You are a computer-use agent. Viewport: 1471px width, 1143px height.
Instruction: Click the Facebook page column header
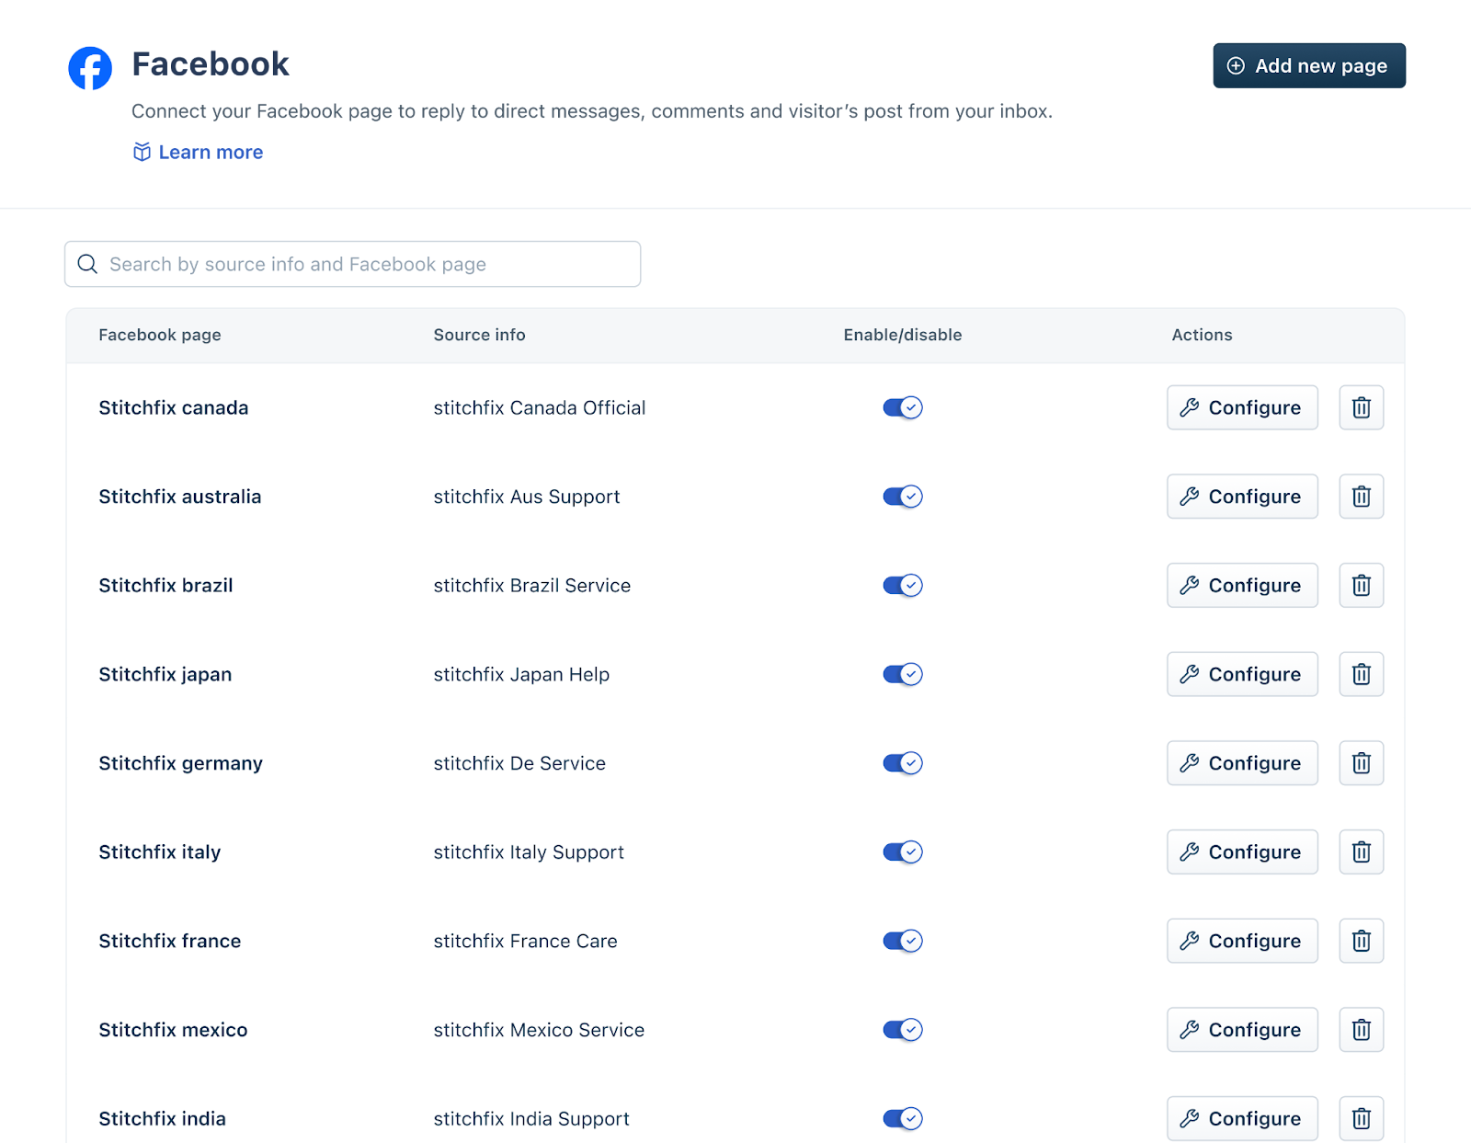[x=160, y=335]
